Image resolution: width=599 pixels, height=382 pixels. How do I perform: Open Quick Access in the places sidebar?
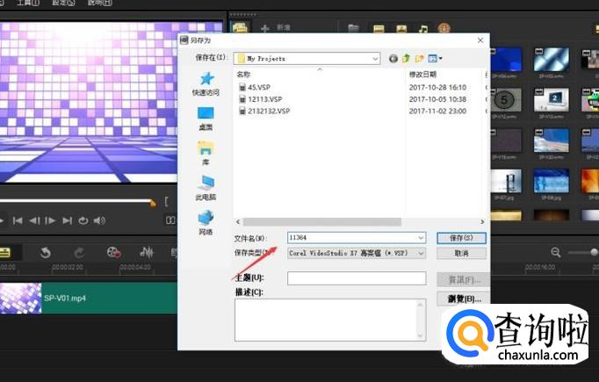coord(206,83)
